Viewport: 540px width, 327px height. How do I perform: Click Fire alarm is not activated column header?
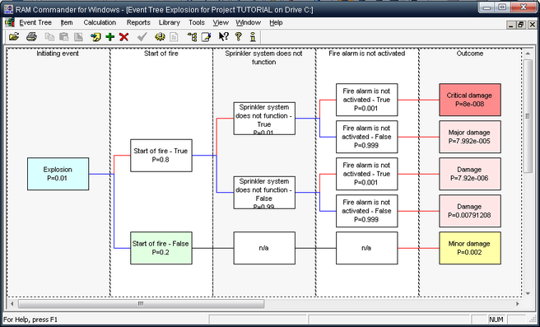tap(367, 54)
